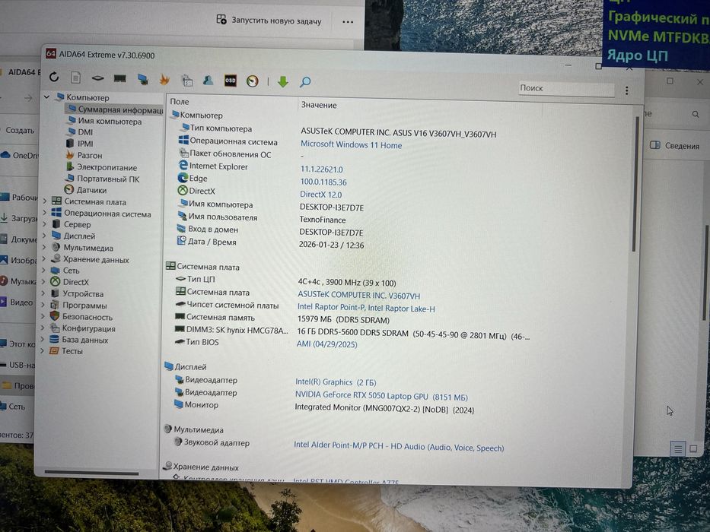
Task: Click the 11.1.22621.0 Internet Explorer link
Action: pyautogui.click(x=321, y=169)
